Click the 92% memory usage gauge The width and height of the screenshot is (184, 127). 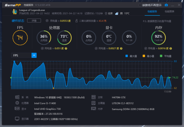(158, 38)
